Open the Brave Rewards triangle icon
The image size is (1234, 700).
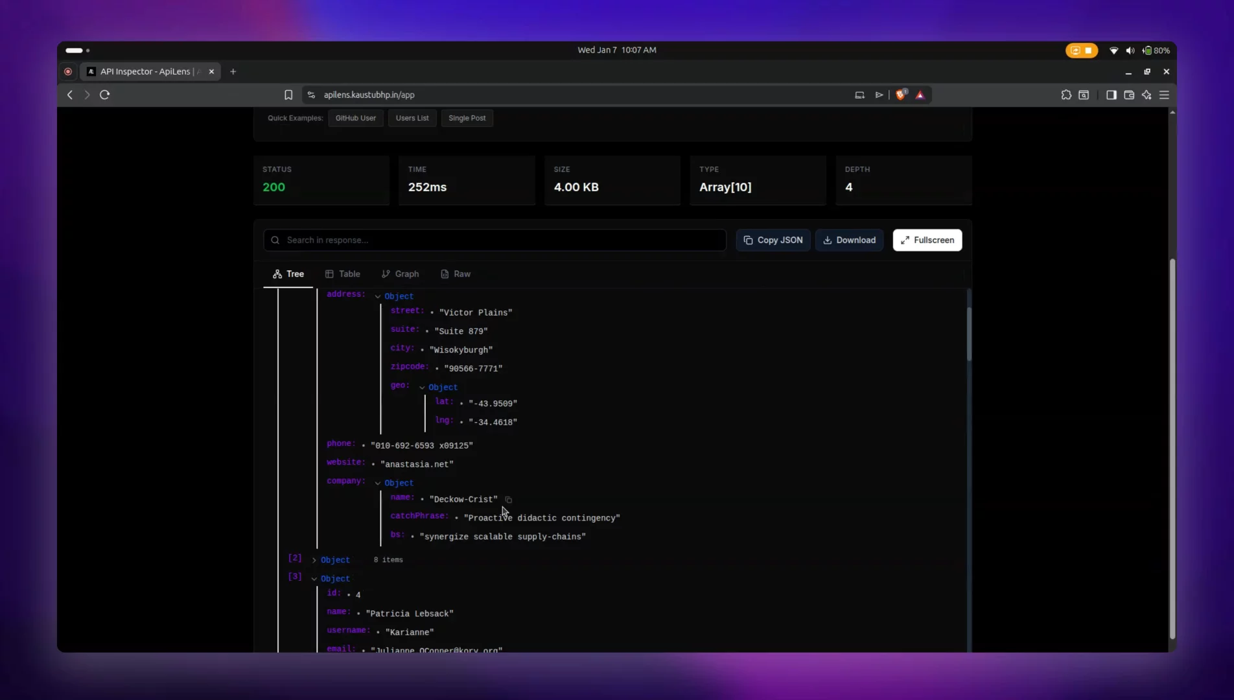[920, 95]
